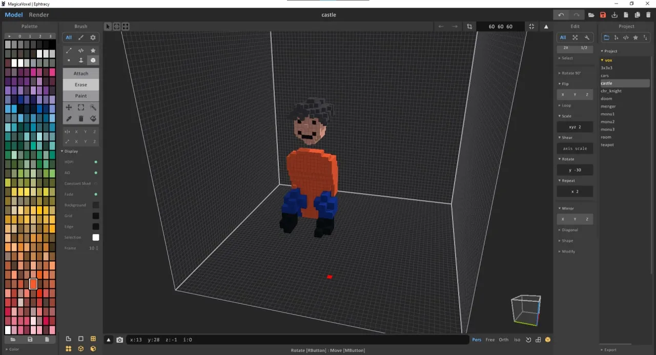Select the Line brush tool
The height and width of the screenshot is (355, 656).
tap(68, 50)
